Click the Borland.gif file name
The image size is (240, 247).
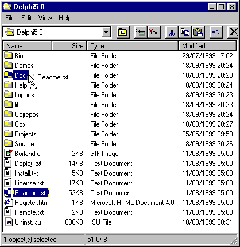tap(29, 154)
